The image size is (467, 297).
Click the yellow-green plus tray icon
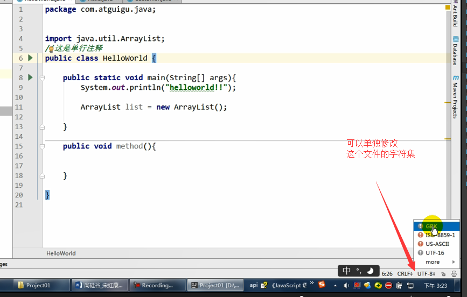[378, 285]
